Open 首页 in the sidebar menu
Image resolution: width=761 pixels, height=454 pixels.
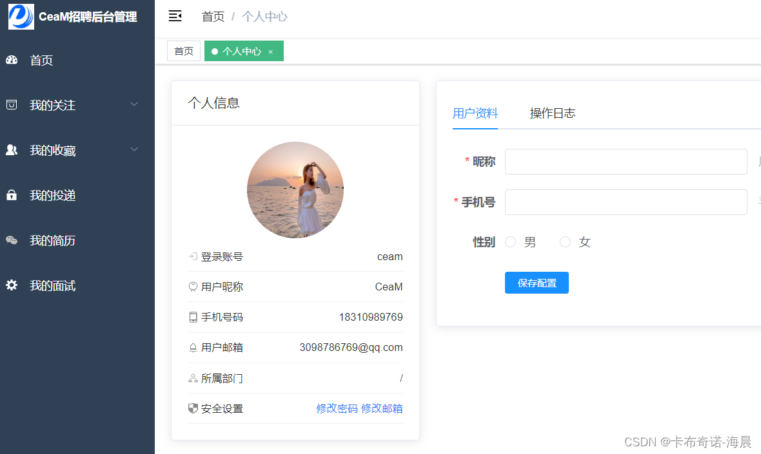pos(77,60)
